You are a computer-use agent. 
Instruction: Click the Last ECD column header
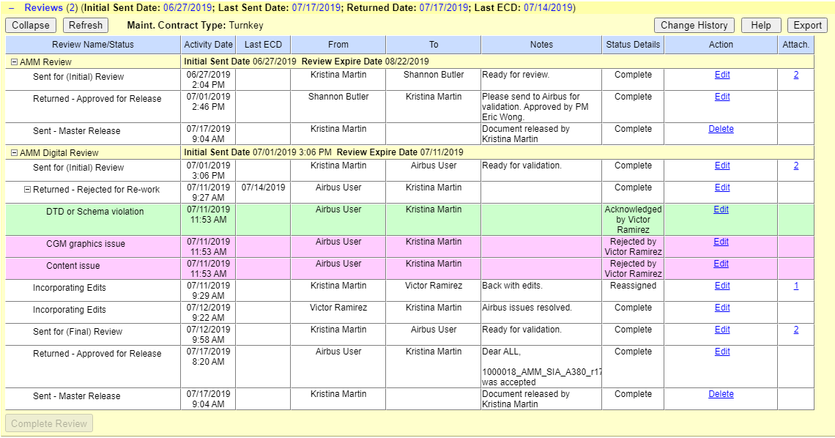[263, 45]
